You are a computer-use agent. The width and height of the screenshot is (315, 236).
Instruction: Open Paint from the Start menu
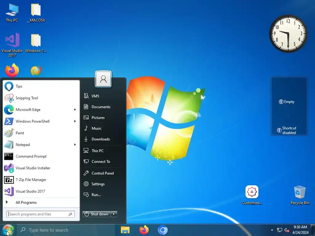click(x=41, y=133)
